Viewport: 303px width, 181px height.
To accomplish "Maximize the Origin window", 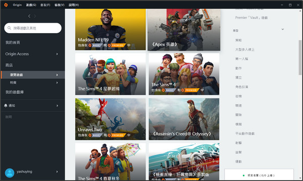I will click(290, 5).
